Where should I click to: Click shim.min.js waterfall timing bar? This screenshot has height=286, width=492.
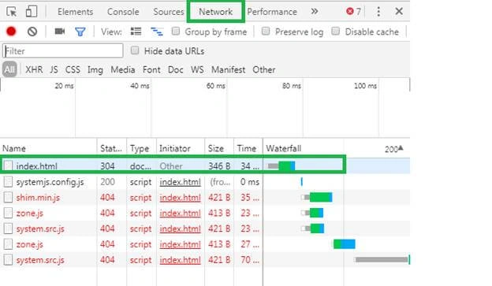[316, 197]
